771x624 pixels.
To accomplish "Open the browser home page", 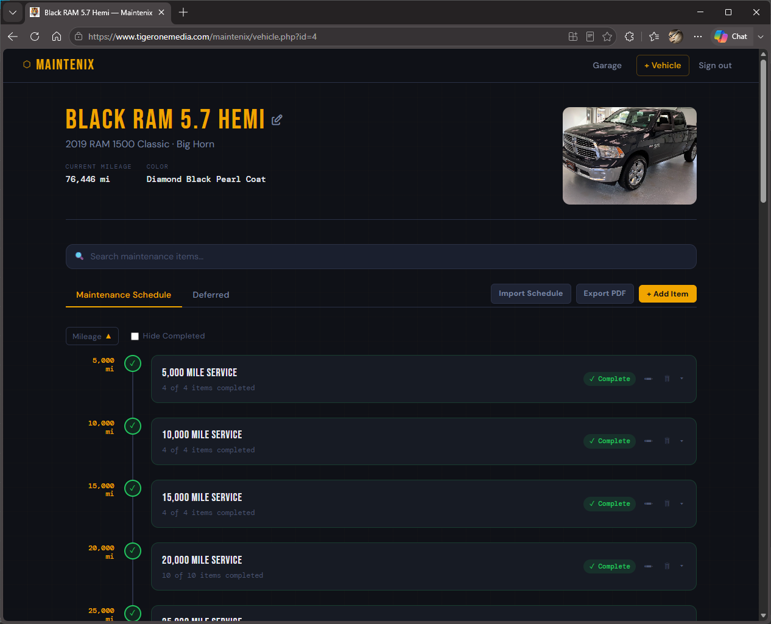I will tap(57, 37).
